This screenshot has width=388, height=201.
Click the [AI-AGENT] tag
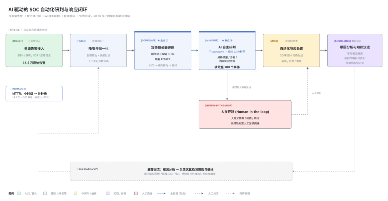pyautogui.click(x=212, y=40)
